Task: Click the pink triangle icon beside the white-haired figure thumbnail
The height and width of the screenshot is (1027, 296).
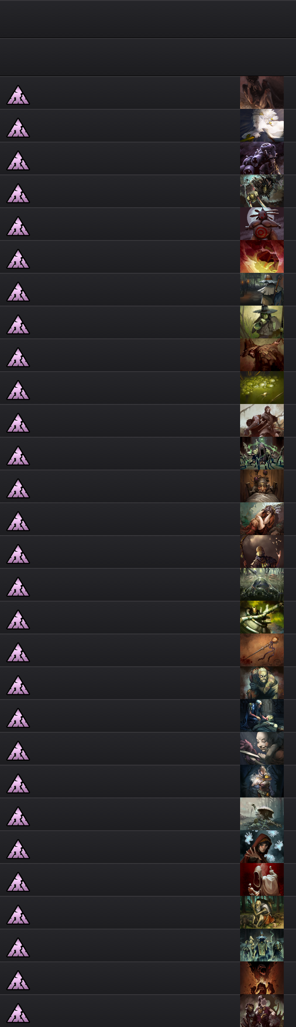Action: [x=18, y=128]
